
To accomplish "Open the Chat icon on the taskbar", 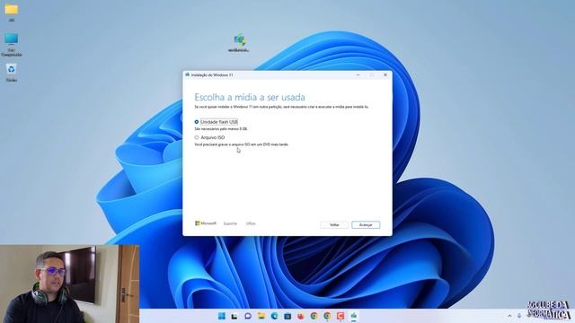I will [x=248, y=316].
